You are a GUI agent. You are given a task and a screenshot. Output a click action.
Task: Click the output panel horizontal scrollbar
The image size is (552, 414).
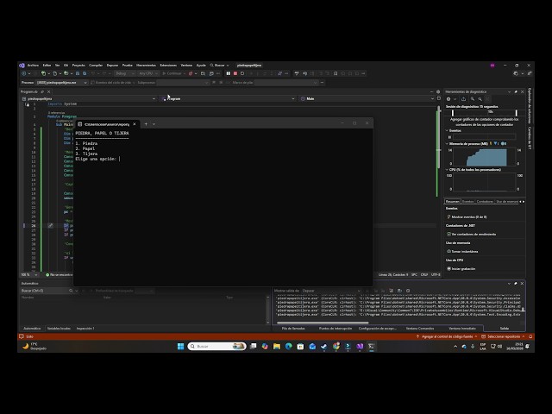323,323
